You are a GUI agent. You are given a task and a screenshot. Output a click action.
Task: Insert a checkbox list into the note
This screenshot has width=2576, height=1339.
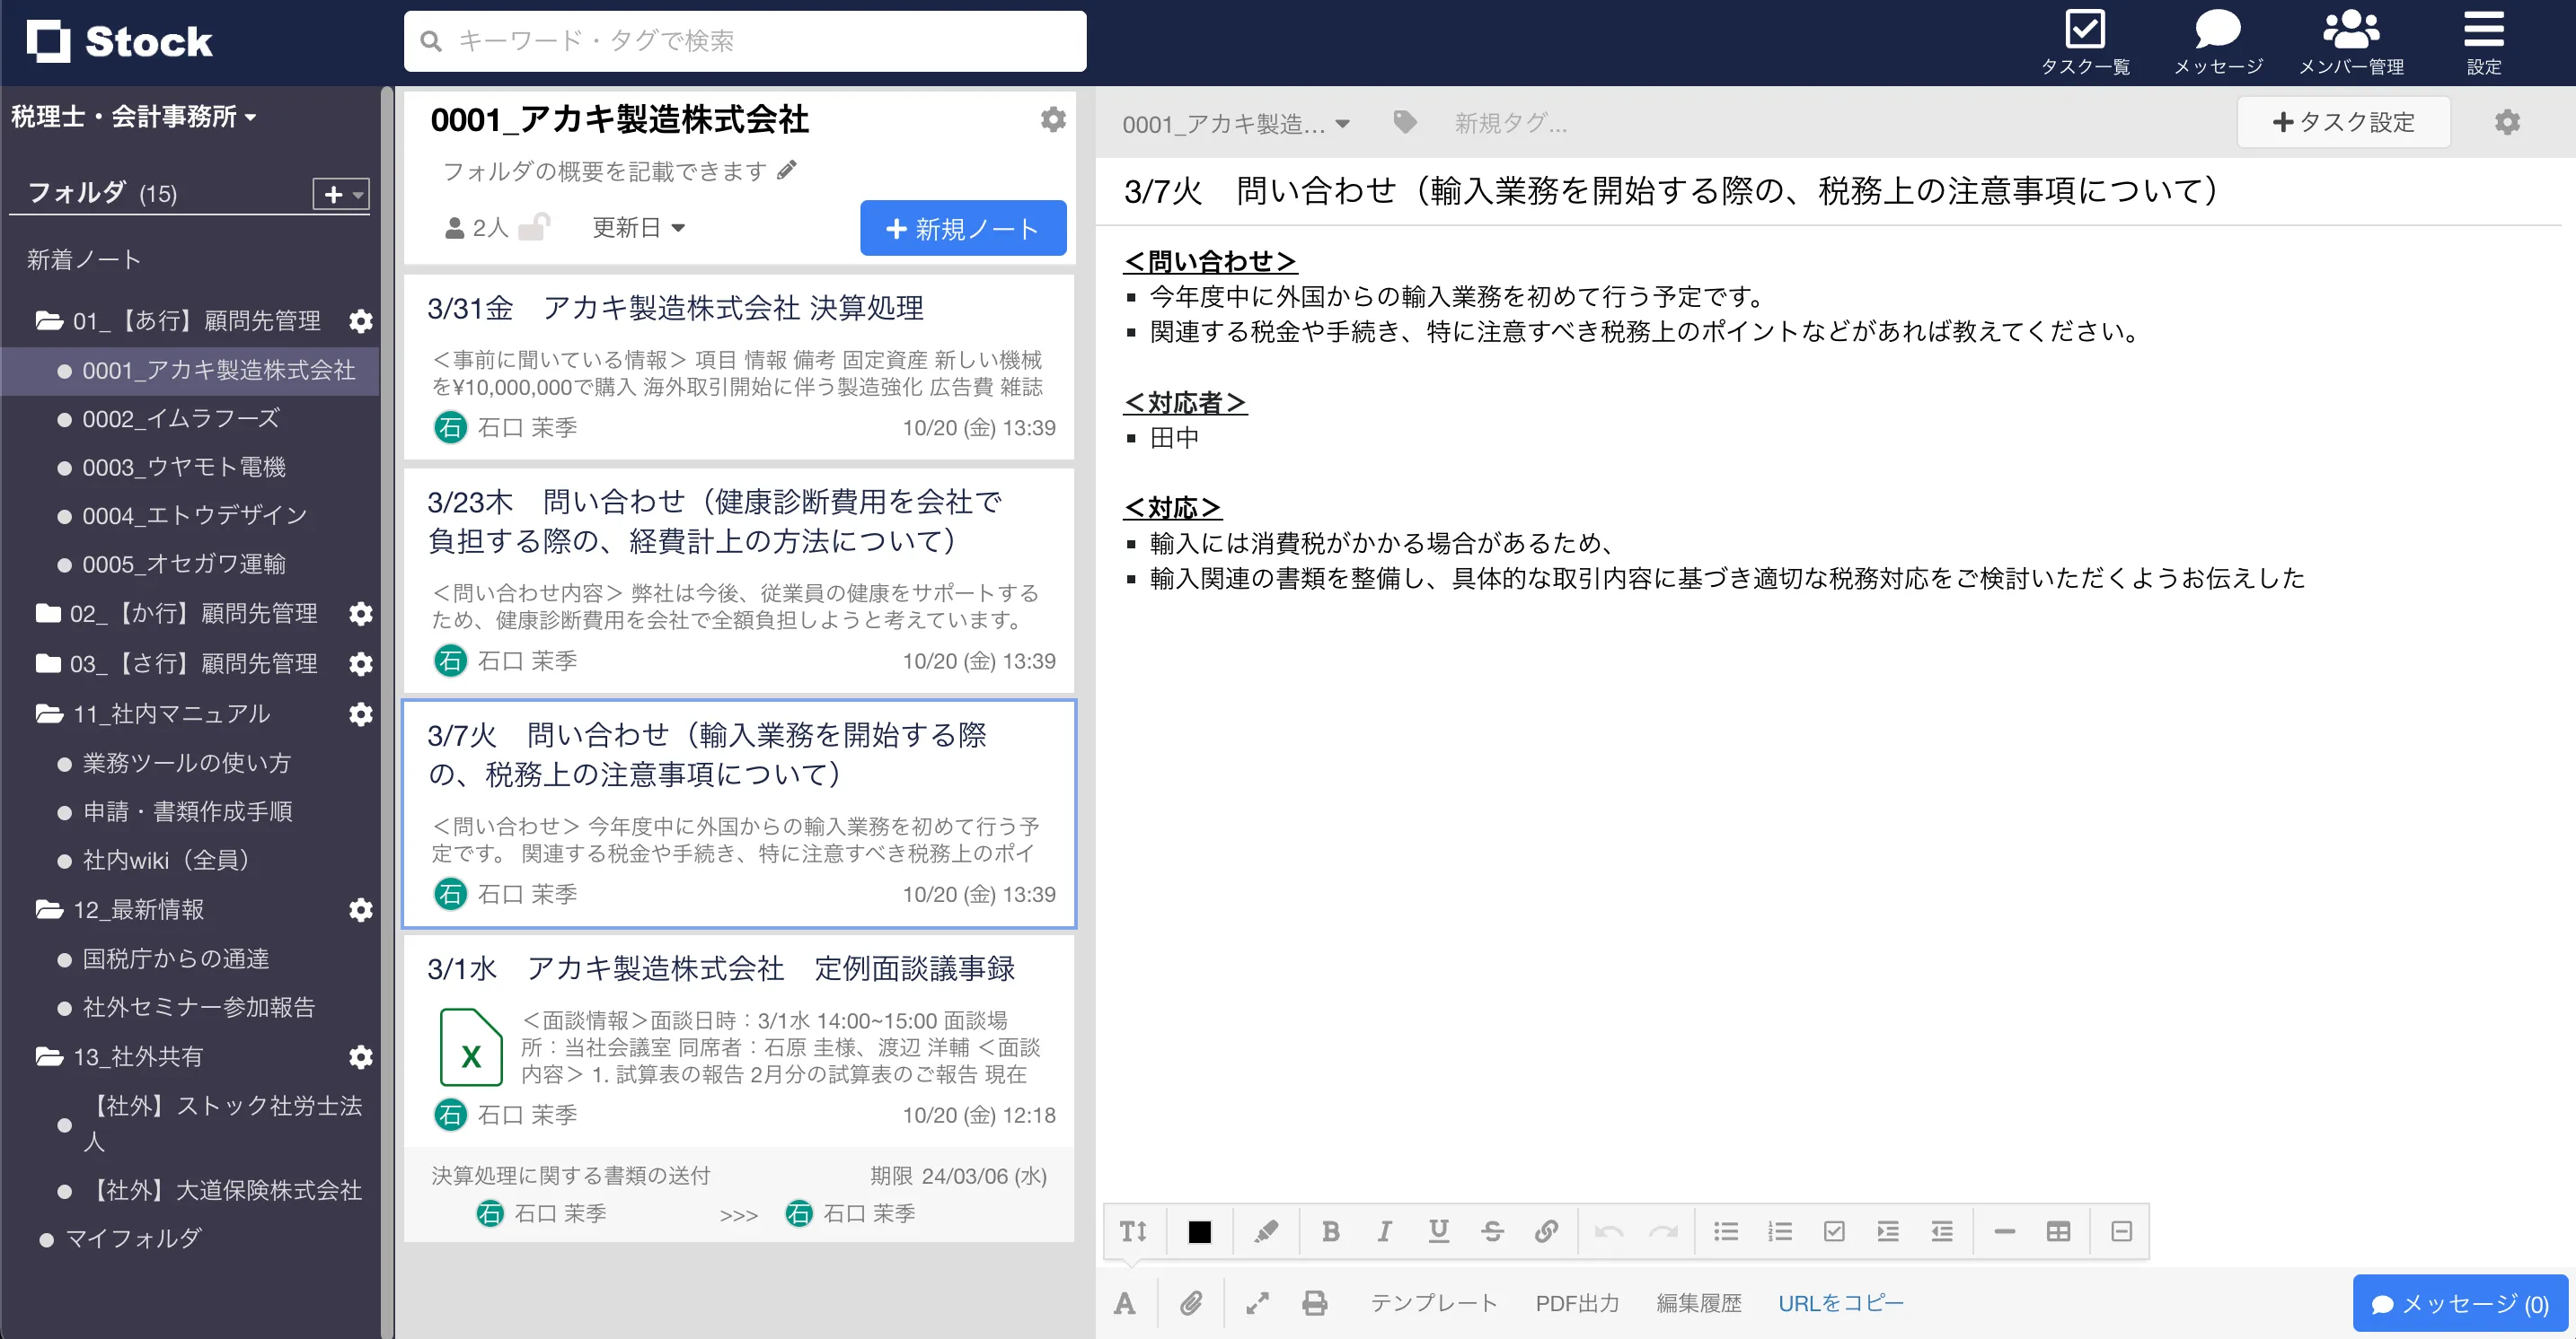click(x=1834, y=1231)
